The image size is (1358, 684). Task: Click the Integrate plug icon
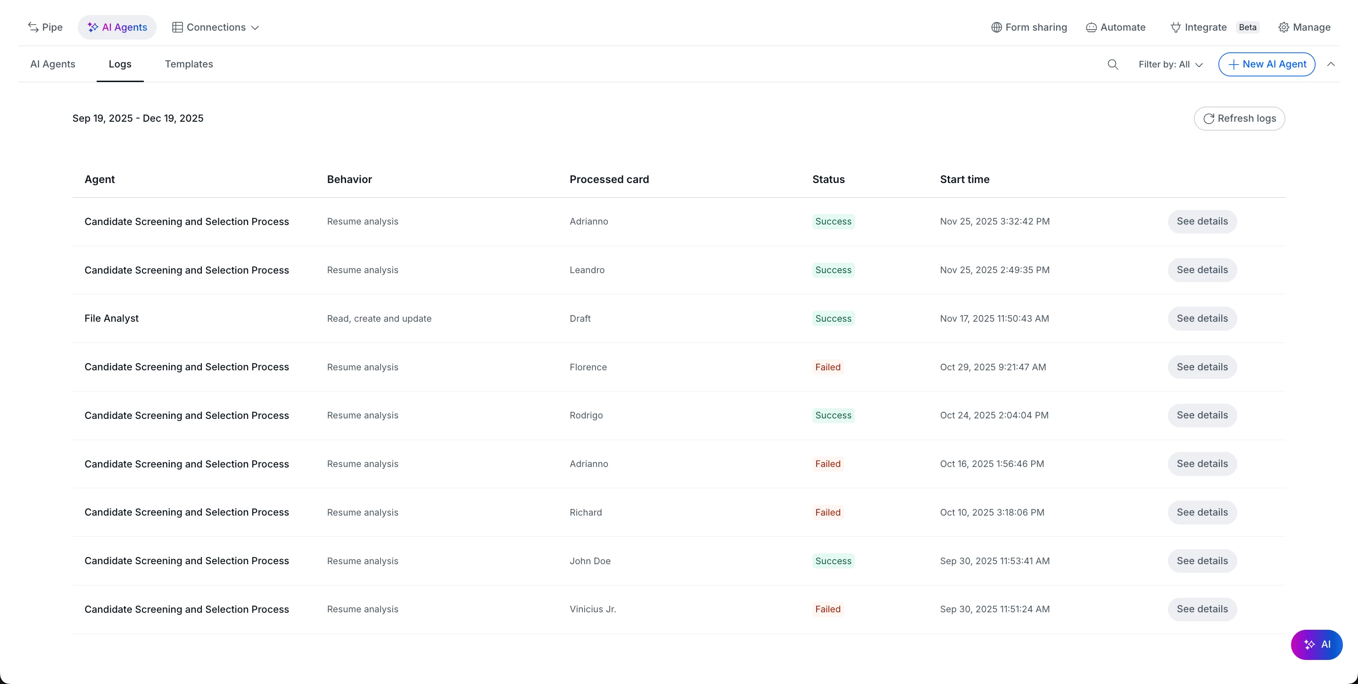point(1176,27)
